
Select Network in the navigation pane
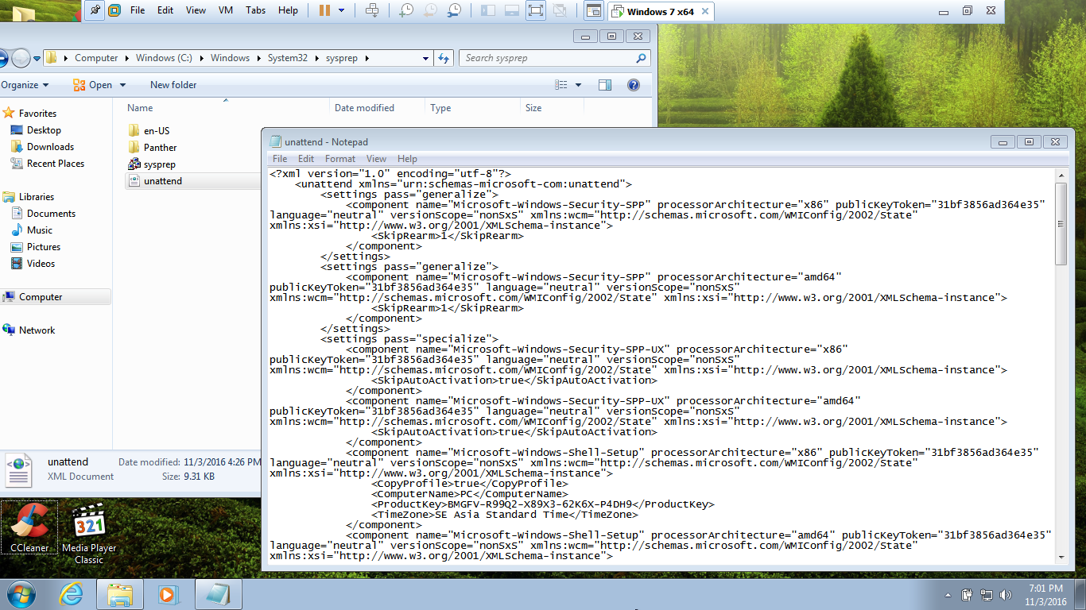coord(37,330)
